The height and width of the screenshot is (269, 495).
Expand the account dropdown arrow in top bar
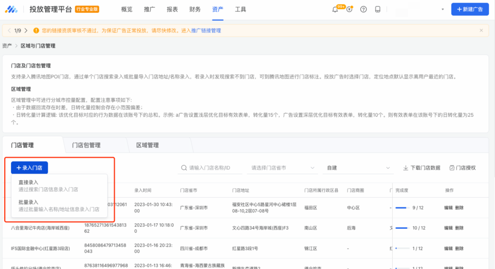coord(442,9)
